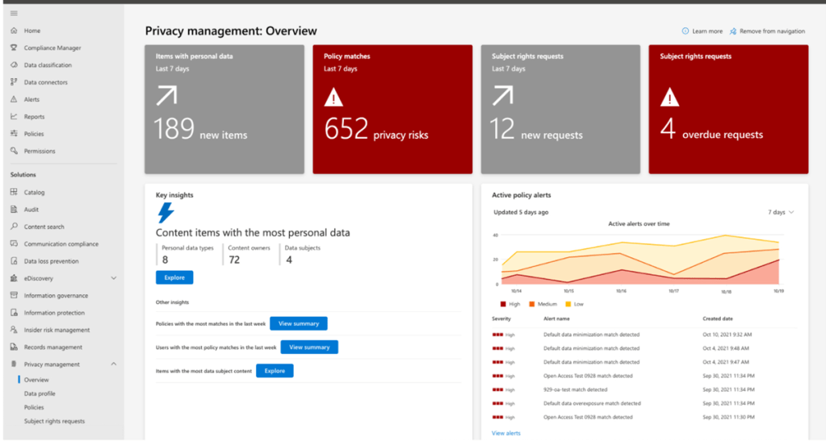Click the hamburger menu icon in sidebar
Image resolution: width=826 pixels, height=441 pixels.
click(x=14, y=14)
